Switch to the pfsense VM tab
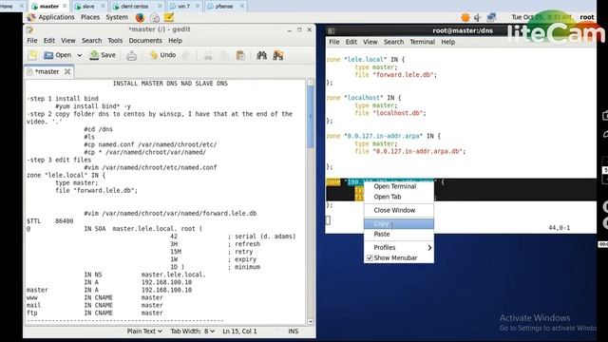The image size is (608, 342). 224,7
